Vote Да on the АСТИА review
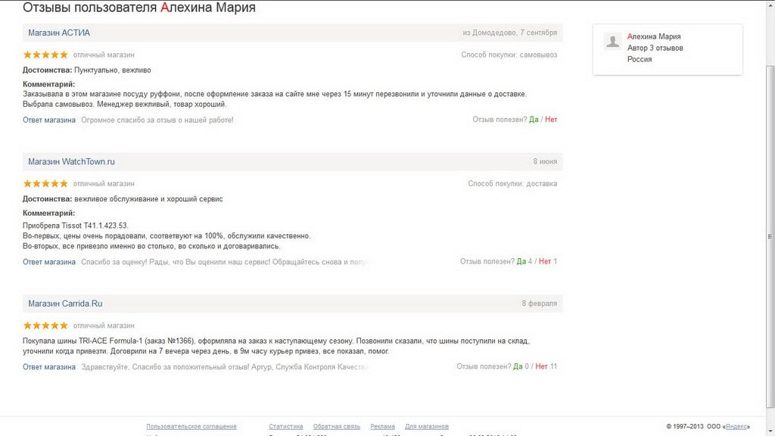Viewport: 775px width, 436px height. tap(534, 120)
